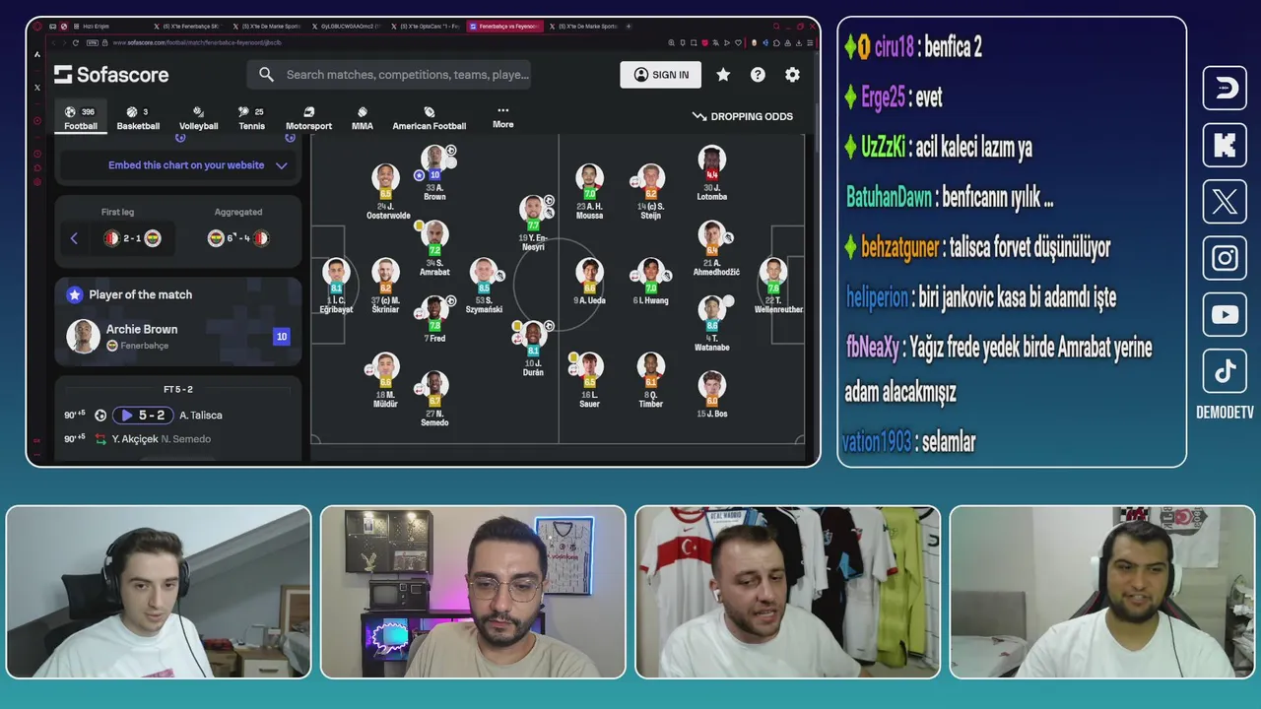Open the More sports menu
Viewport: 1261px width, 709px height.
pos(503,117)
